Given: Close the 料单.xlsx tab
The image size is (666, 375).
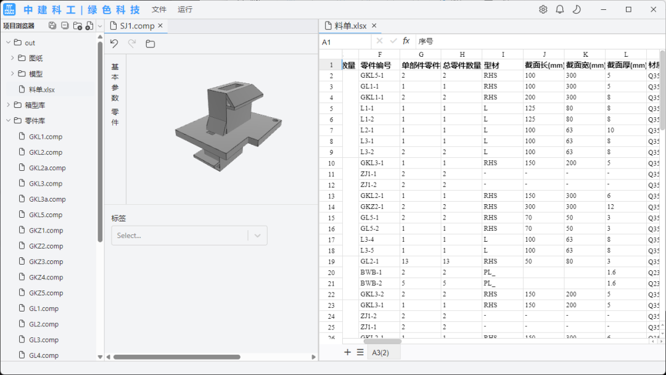Looking at the screenshot, I should coord(374,25).
